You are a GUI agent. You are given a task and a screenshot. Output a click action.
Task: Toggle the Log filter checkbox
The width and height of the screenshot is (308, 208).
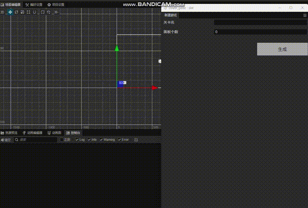point(77,140)
